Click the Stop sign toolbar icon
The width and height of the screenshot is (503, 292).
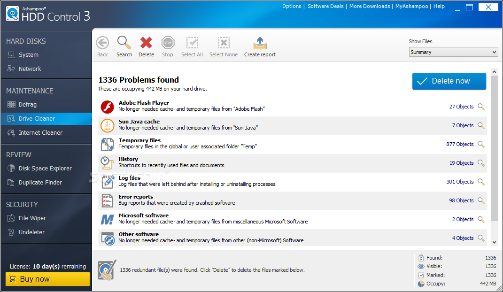tap(168, 43)
